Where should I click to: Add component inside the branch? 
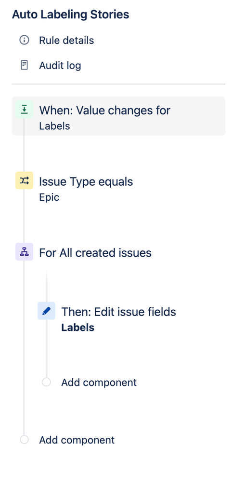click(x=99, y=383)
